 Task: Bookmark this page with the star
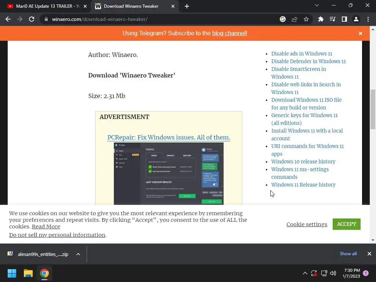[x=306, y=19]
